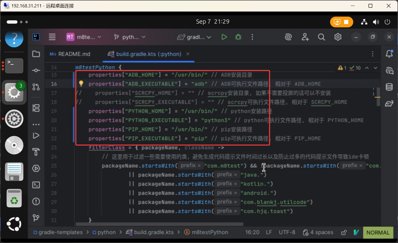Toggle the IdeaVim status bar icon
Screen dimensions: 398x243
pyautogui.click(x=356, y=232)
